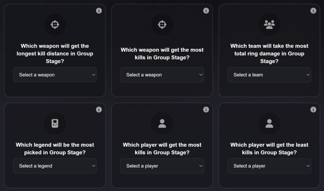Open info icon on most picked legend card
The image size is (324, 191).
pyautogui.click(x=99, y=109)
